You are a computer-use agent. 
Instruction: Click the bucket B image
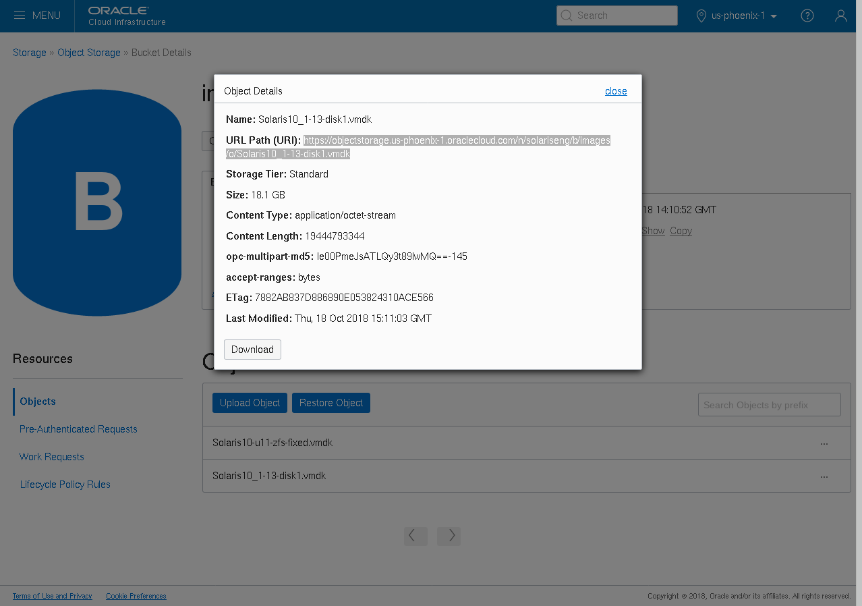(x=97, y=202)
